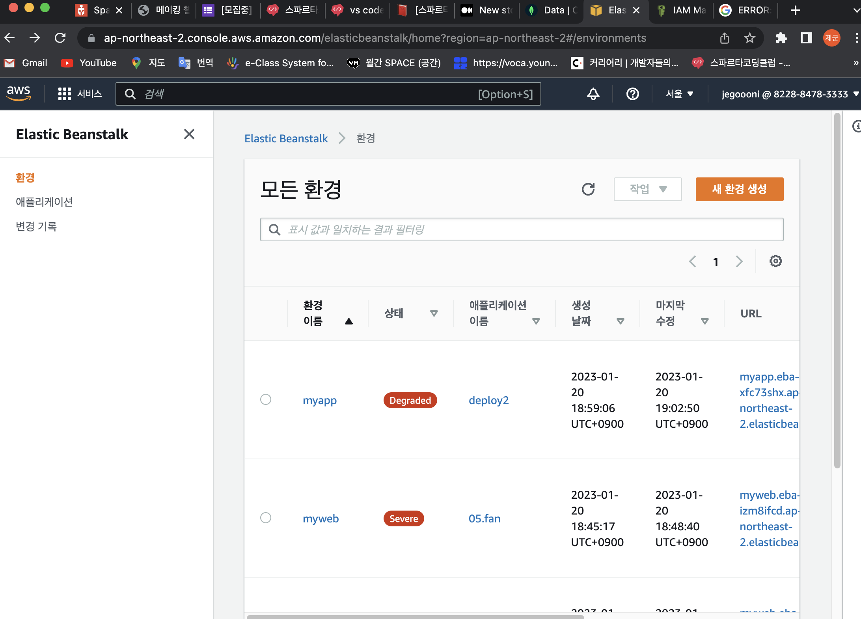The image size is (861, 619).
Task: Open YouTube bookmark
Action: (x=89, y=63)
